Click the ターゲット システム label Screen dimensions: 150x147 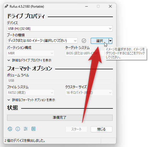(77, 48)
